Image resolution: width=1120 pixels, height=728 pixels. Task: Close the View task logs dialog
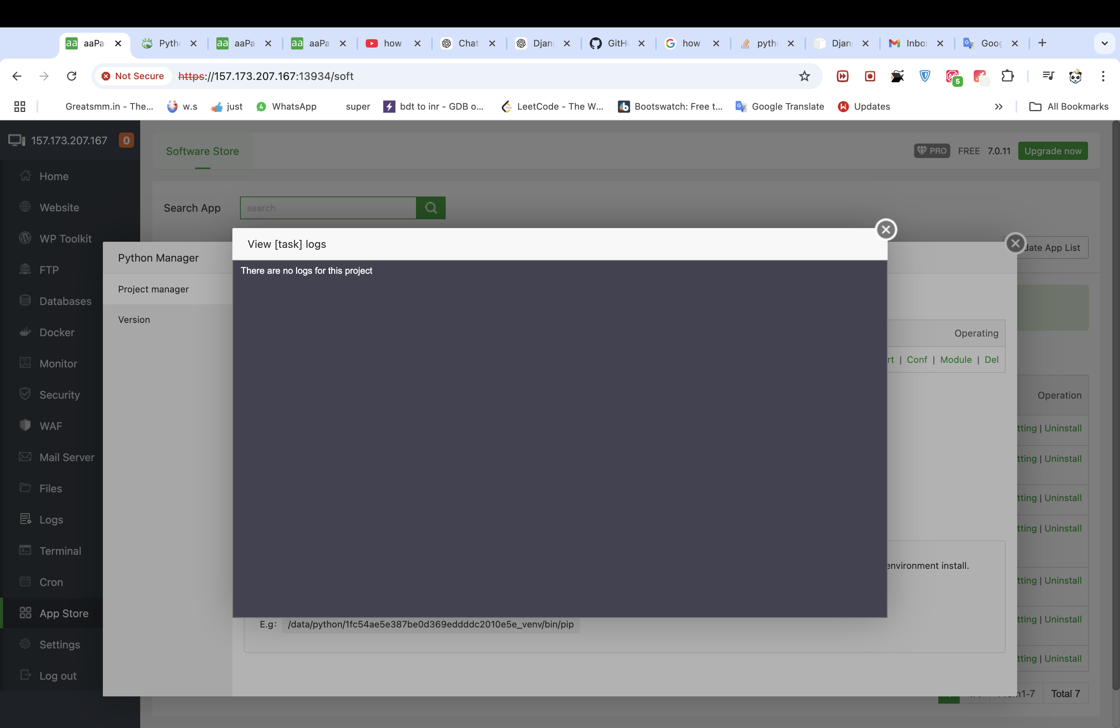[886, 230]
